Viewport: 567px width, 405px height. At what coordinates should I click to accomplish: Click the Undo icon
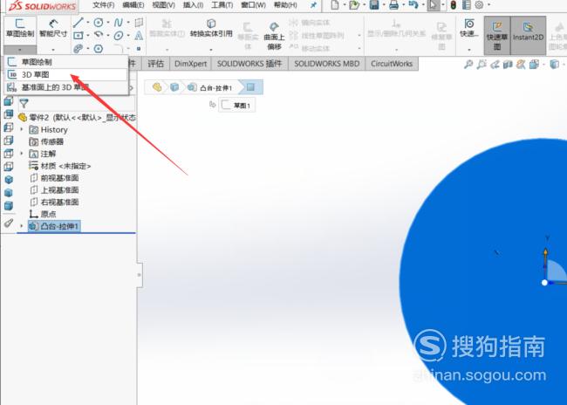pos(413,5)
